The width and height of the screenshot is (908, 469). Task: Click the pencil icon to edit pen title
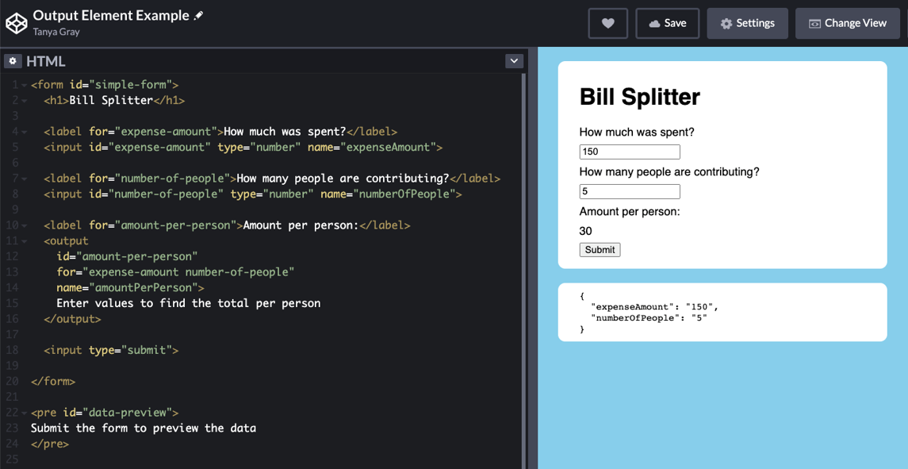pos(199,15)
